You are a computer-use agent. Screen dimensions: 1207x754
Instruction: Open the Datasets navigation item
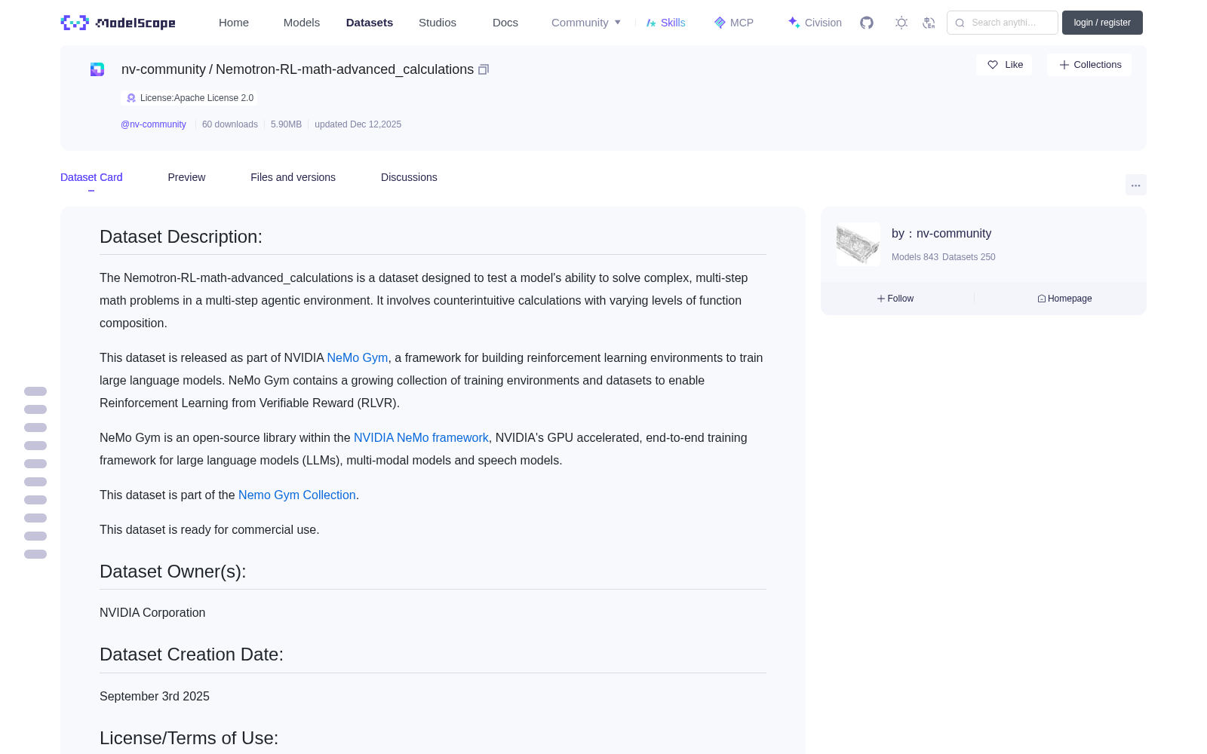[370, 23]
